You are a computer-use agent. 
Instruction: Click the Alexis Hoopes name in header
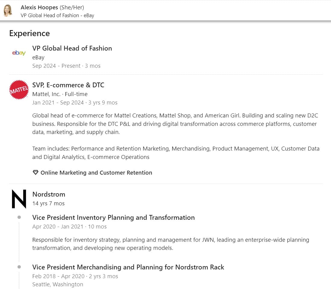(x=39, y=7)
